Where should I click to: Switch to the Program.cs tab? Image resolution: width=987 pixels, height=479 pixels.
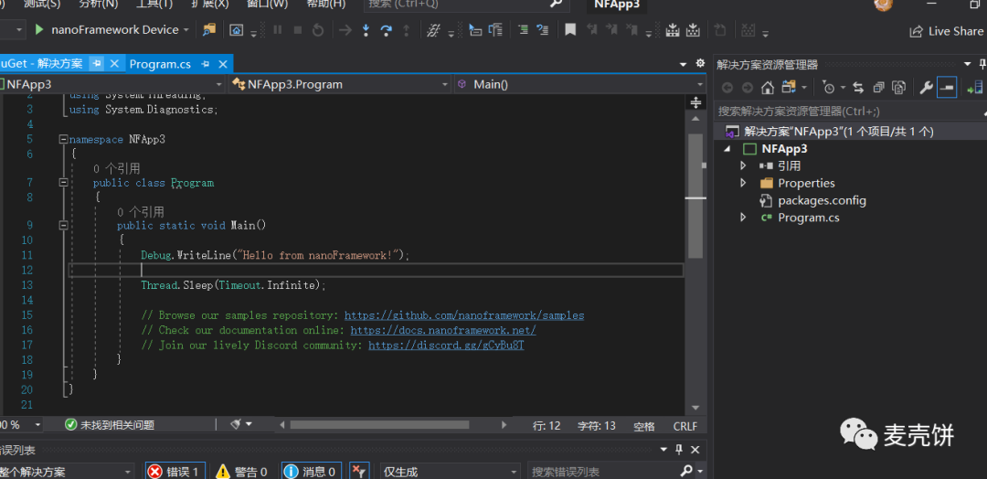pos(160,64)
